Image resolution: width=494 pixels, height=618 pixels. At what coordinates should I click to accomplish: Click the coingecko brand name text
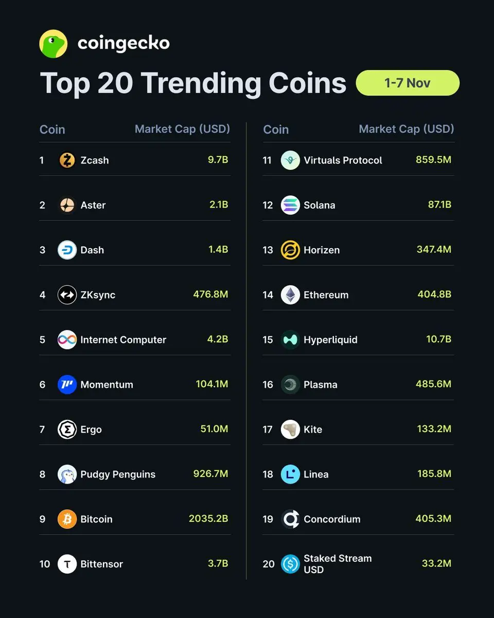coord(123,44)
